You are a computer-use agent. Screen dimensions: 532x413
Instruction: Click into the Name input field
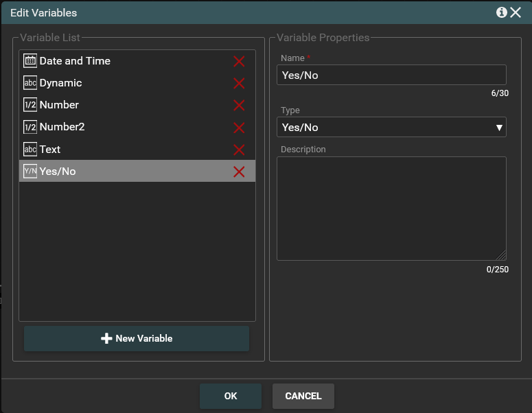tap(391, 75)
